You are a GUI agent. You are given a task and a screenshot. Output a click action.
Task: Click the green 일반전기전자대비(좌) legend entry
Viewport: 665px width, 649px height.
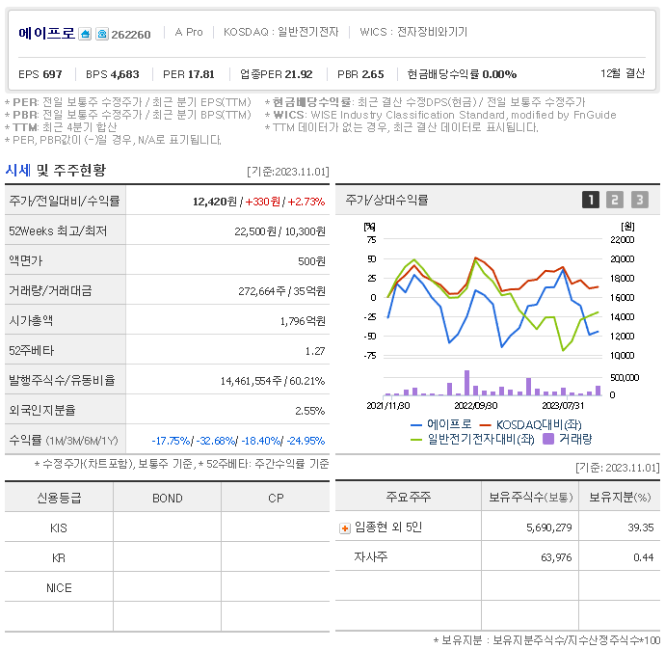[x=472, y=439]
